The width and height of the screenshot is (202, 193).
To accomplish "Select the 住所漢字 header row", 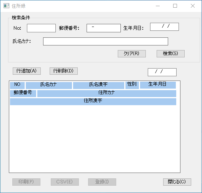I will point(93,102).
